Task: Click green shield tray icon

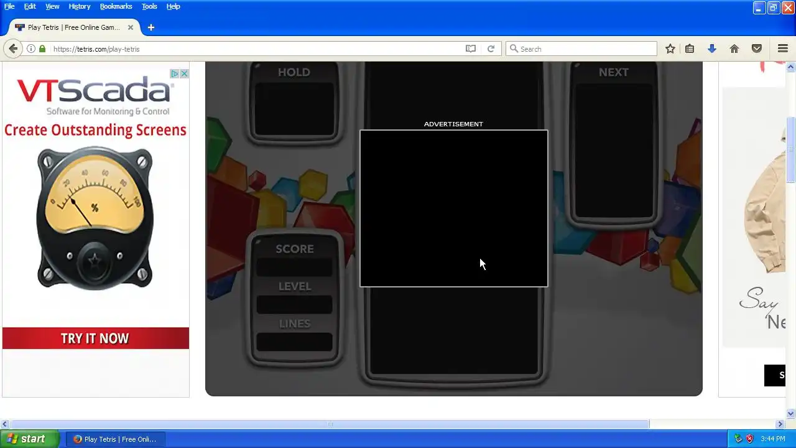Action: pyautogui.click(x=738, y=439)
